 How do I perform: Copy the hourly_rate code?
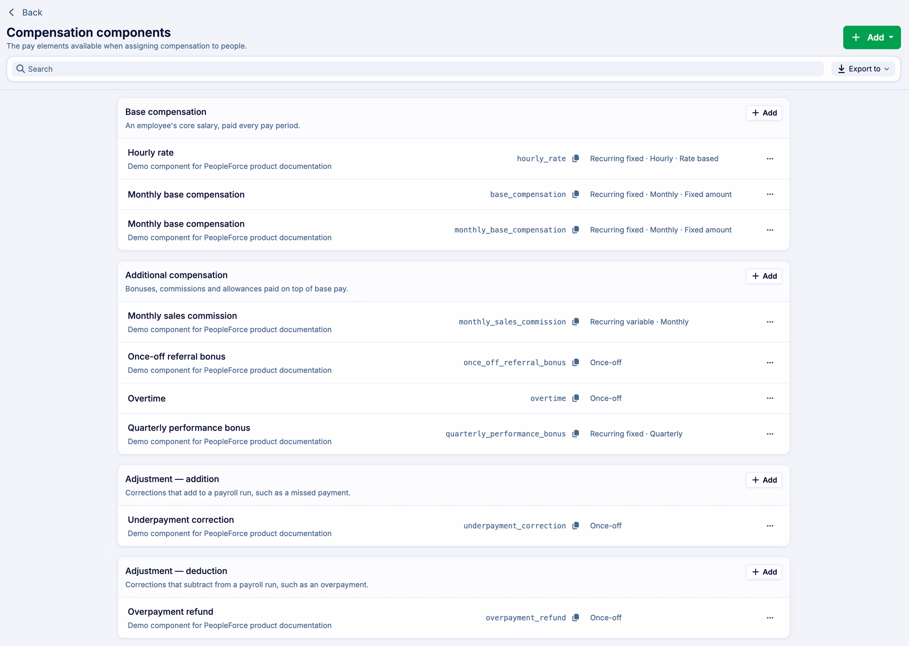click(x=576, y=159)
